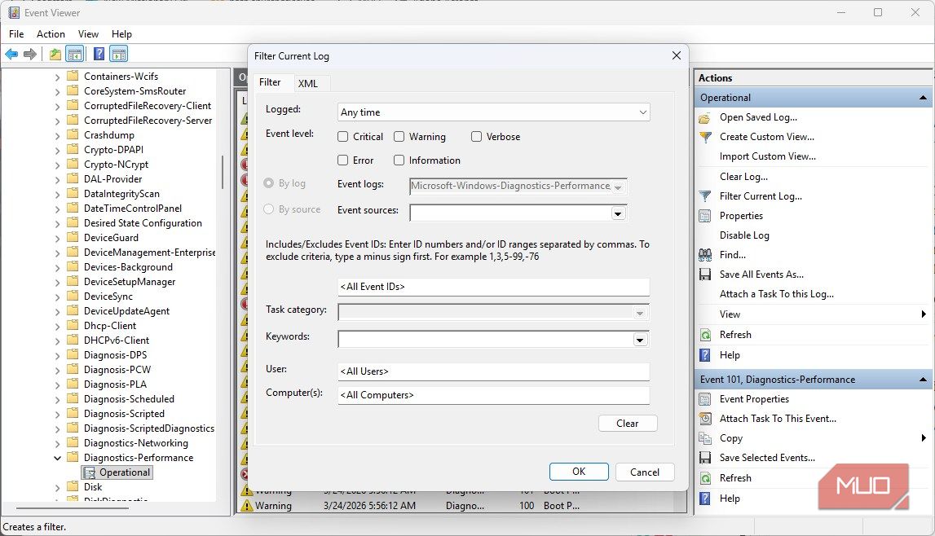Select the By source radio button

(268, 209)
